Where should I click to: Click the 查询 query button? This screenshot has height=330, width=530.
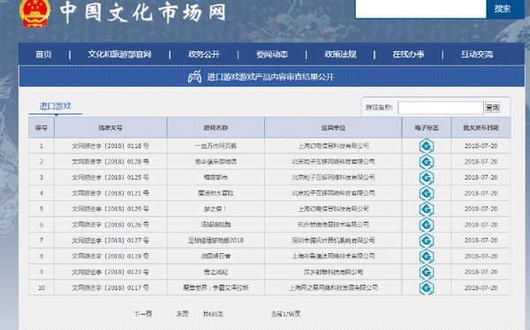tap(493, 108)
